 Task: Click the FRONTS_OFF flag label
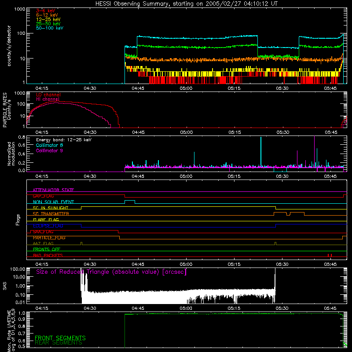47,249
